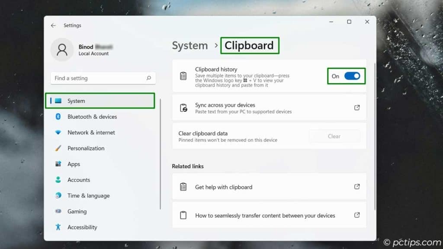
Task: Click the back arrow in Settings
Action: [53, 26]
